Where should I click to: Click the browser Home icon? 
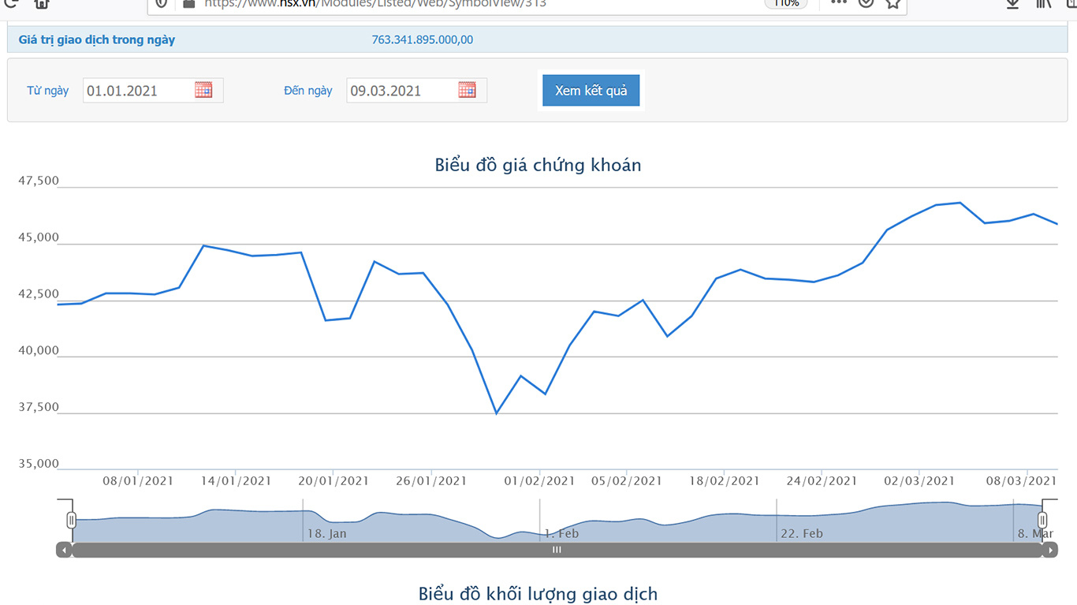click(42, 3)
